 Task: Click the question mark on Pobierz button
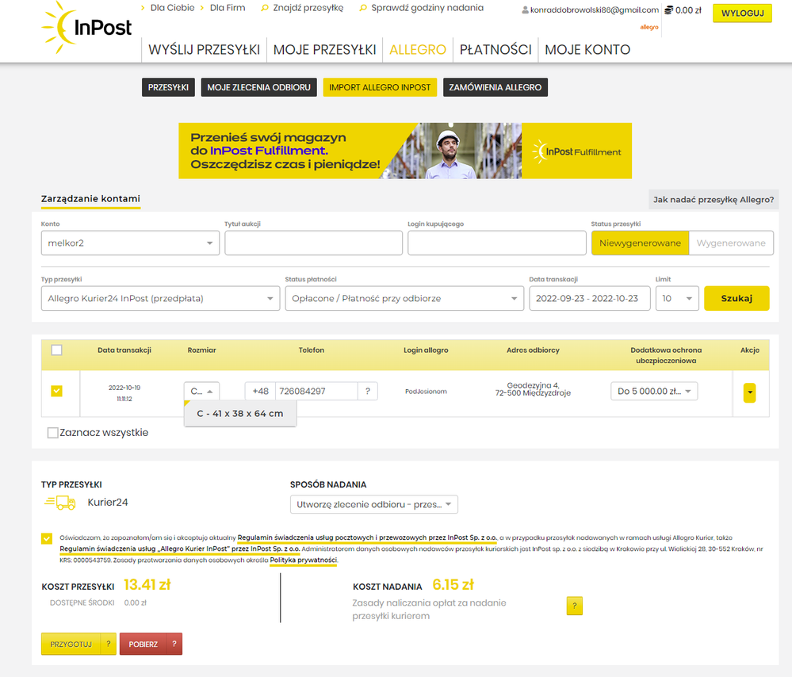coord(174,644)
